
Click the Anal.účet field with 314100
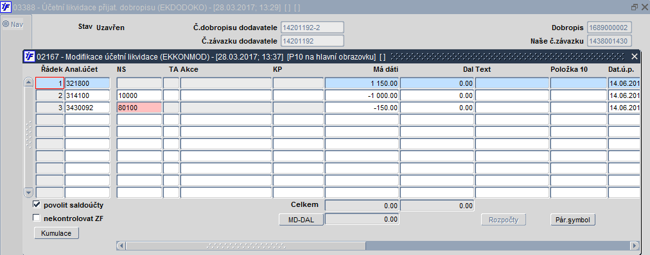(x=87, y=95)
